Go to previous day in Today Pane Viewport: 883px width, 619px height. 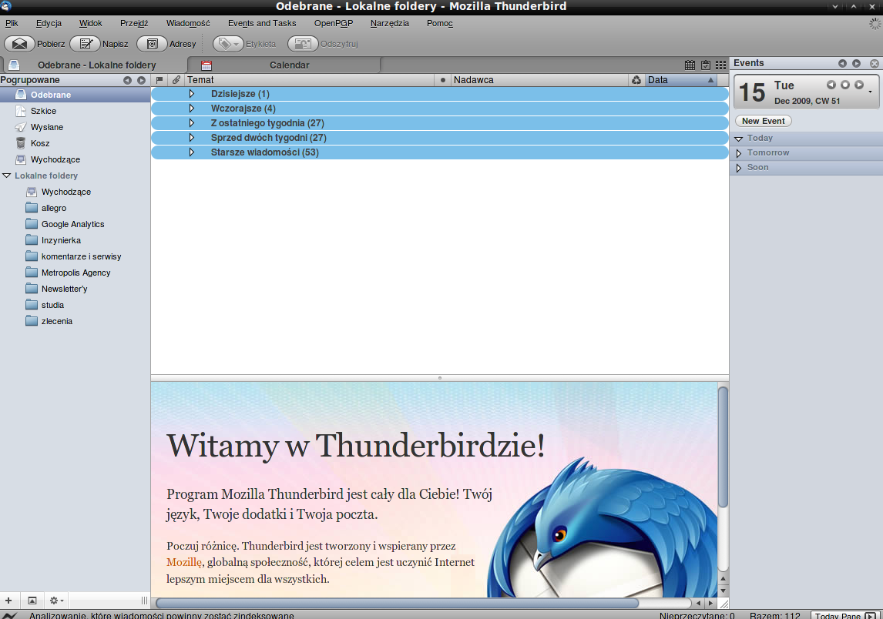831,85
